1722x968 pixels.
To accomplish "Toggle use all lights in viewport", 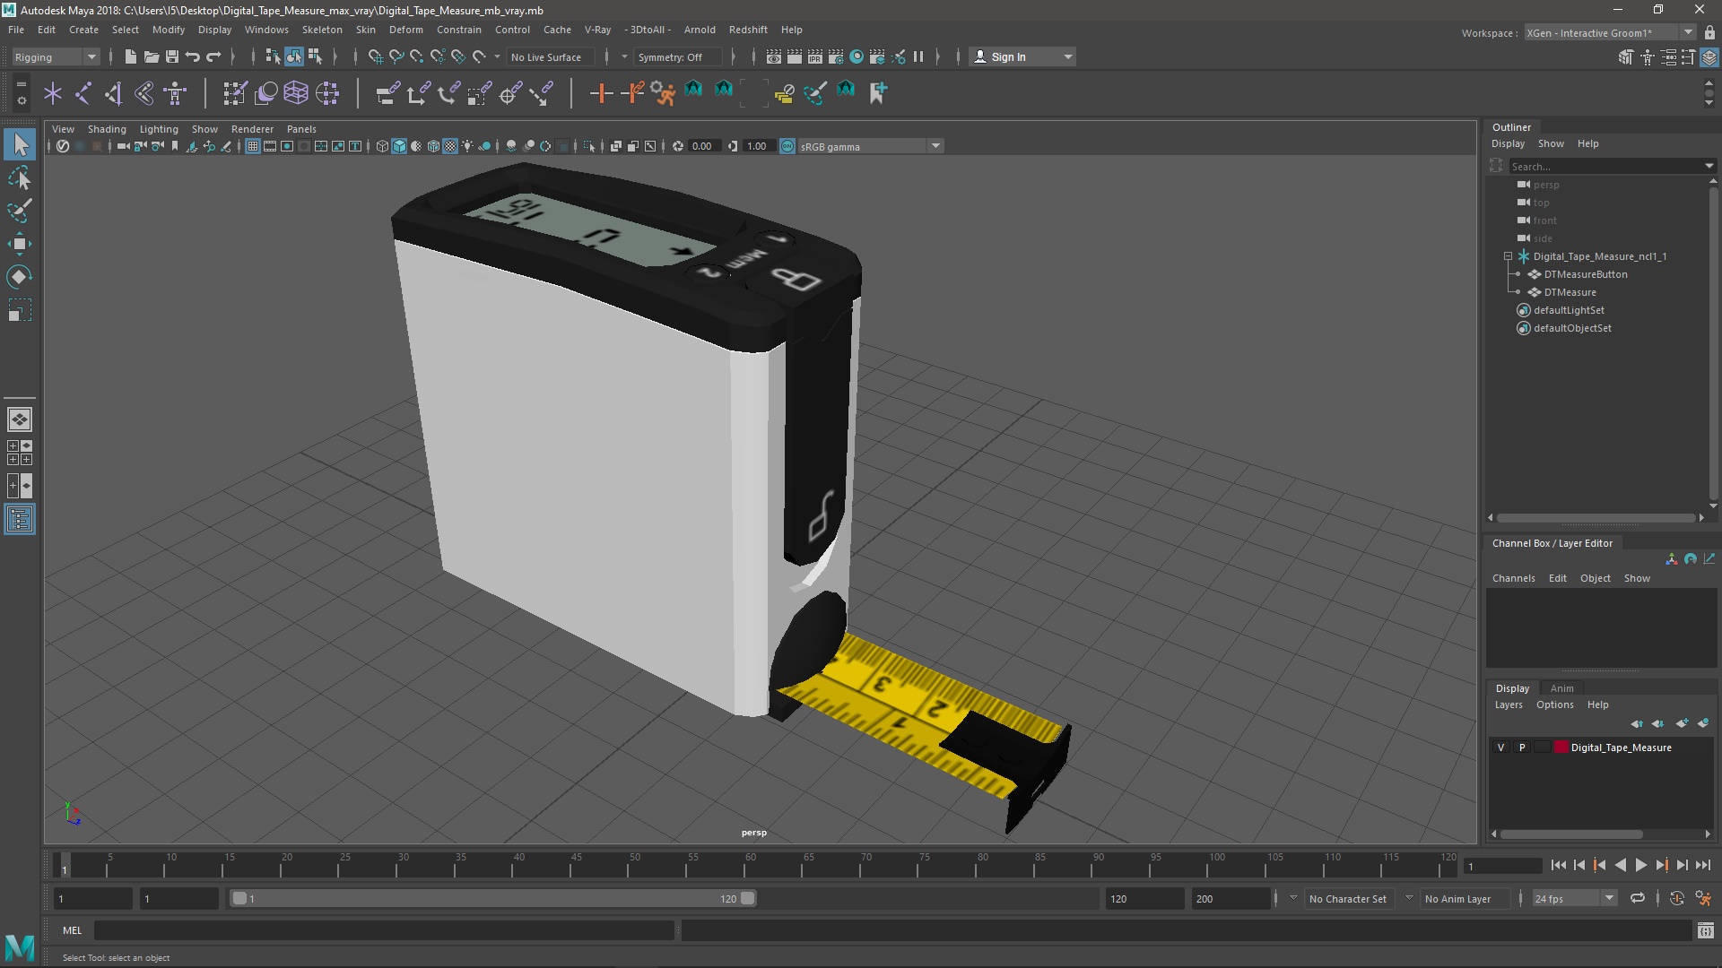I will pos(467,146).
